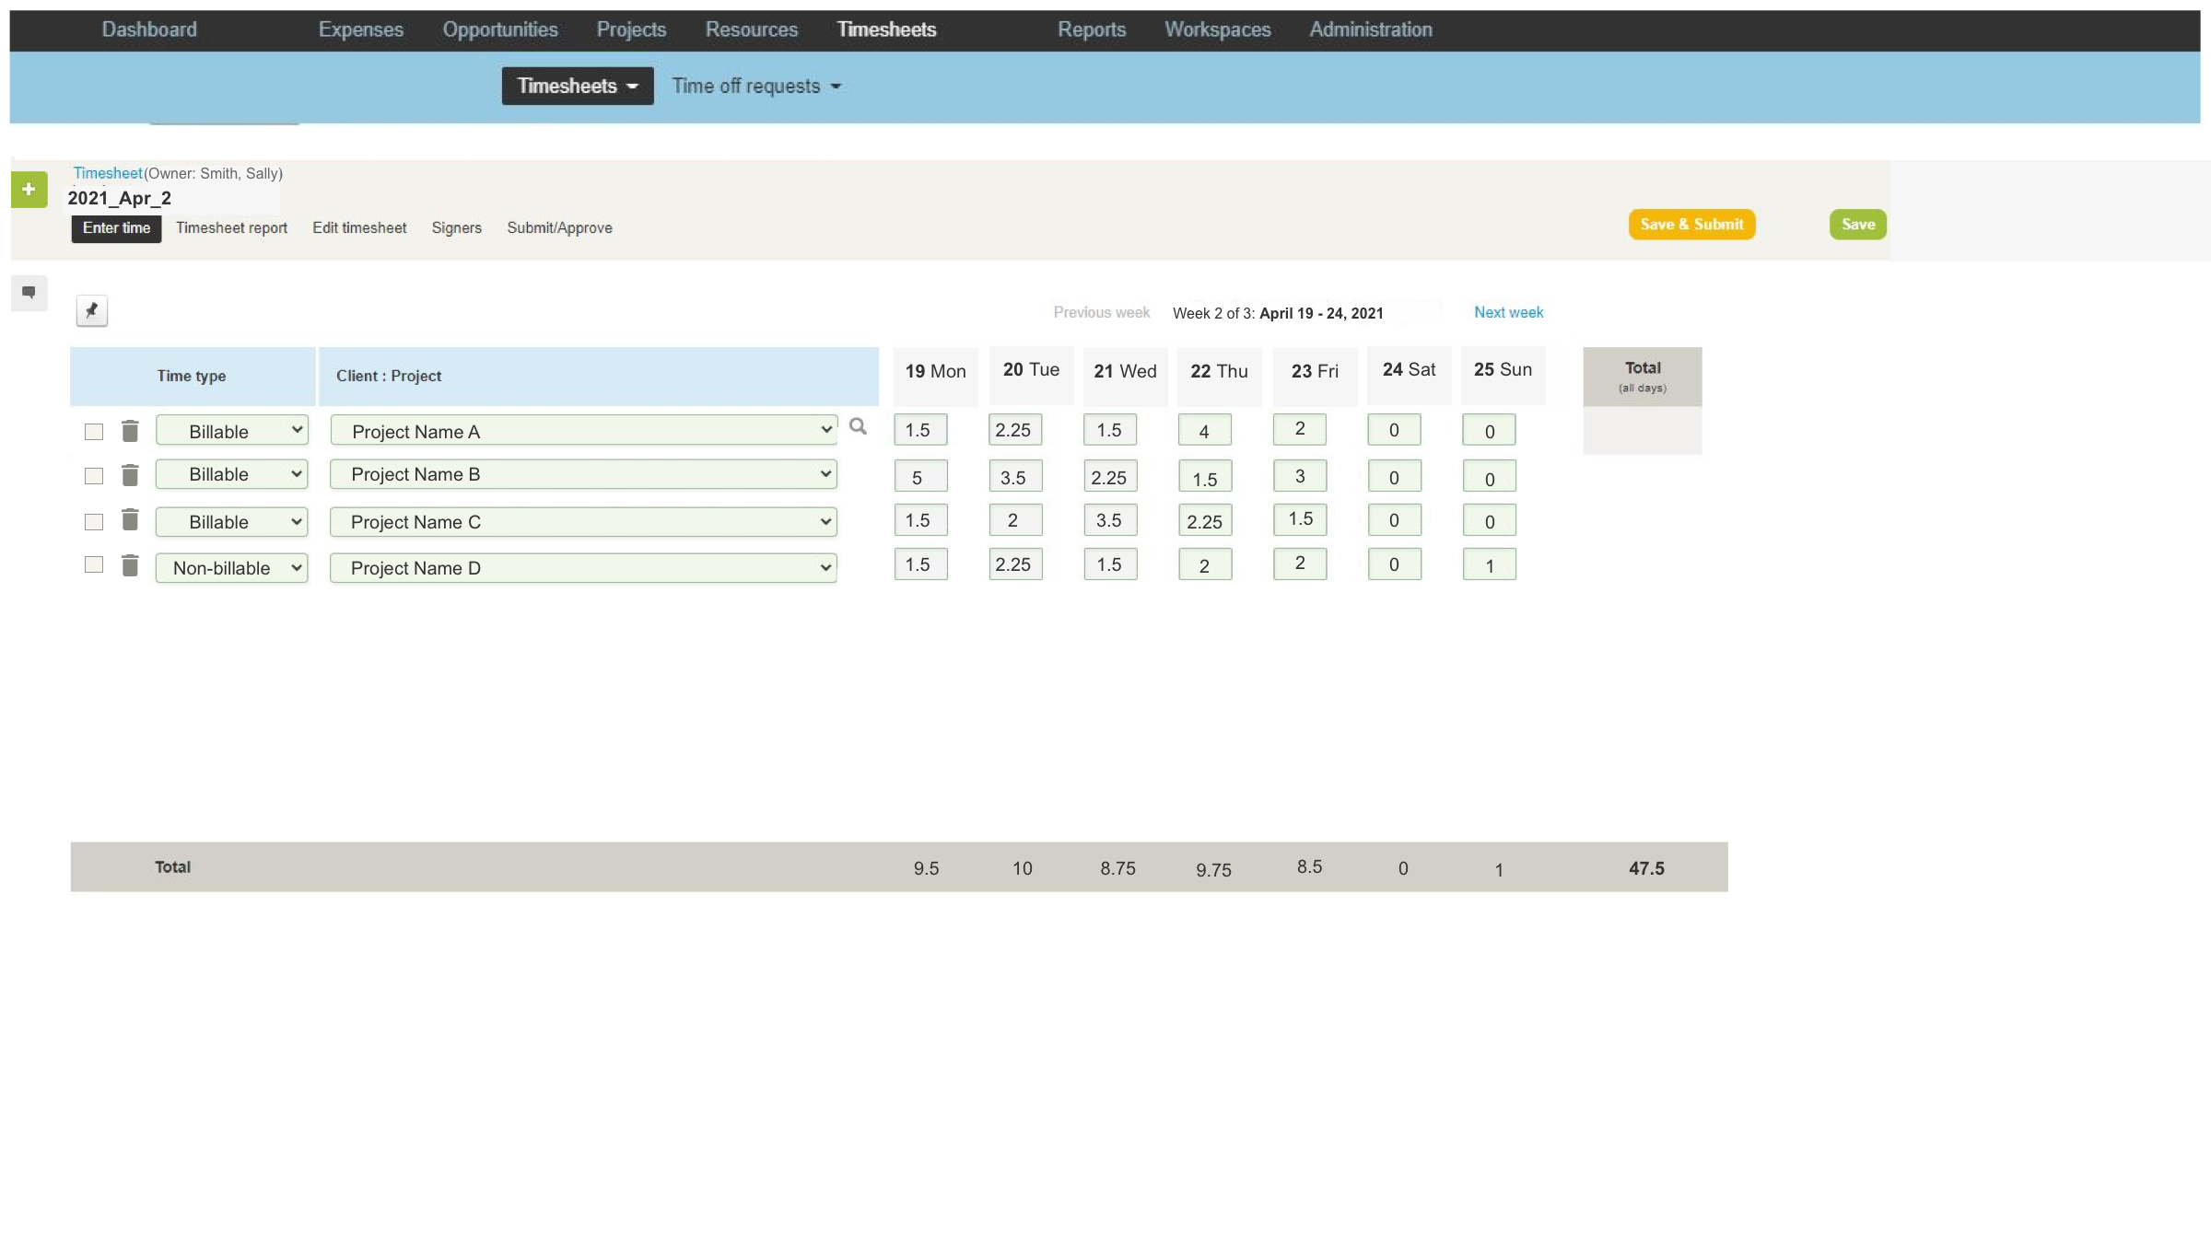
Task: Go to Next week link
Action: (1508, 313)
